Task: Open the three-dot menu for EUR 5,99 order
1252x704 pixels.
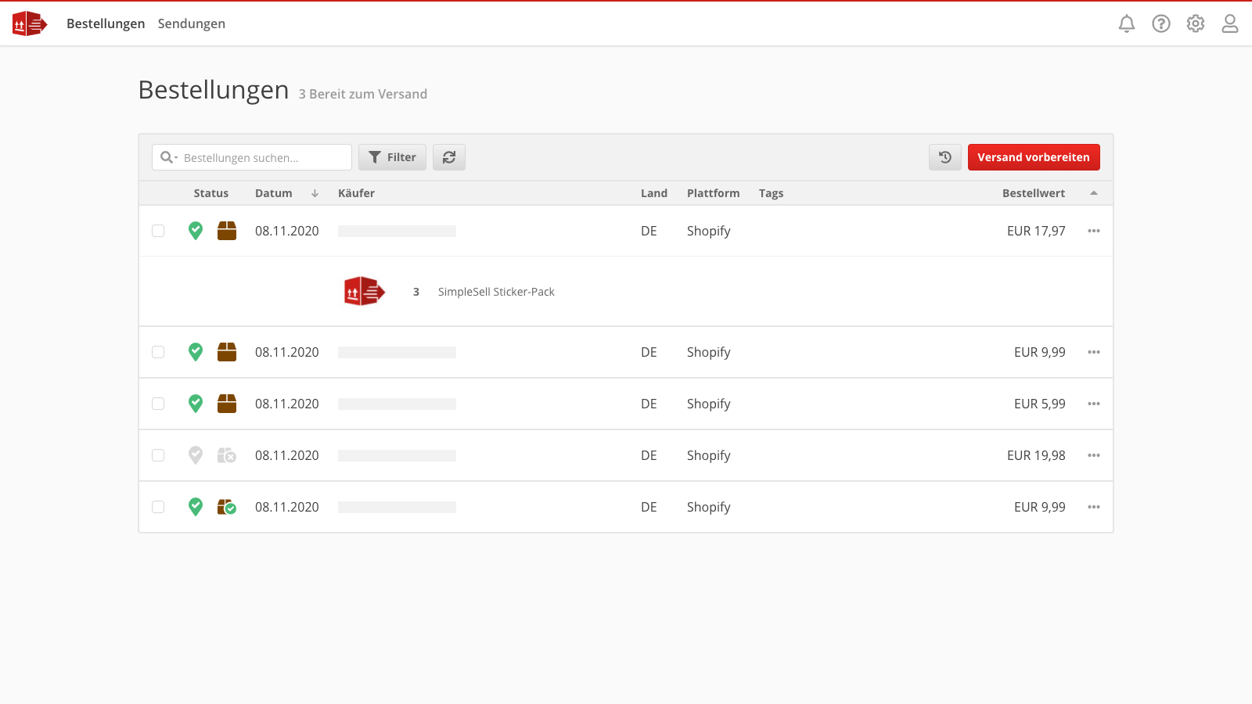Action: pyautogui.click(x=1094, y=404)
